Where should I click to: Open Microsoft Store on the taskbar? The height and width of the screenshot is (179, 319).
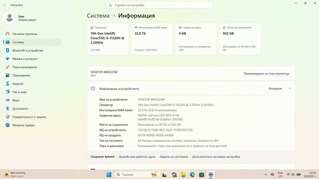pyautogui.click(x=201, y=175)
